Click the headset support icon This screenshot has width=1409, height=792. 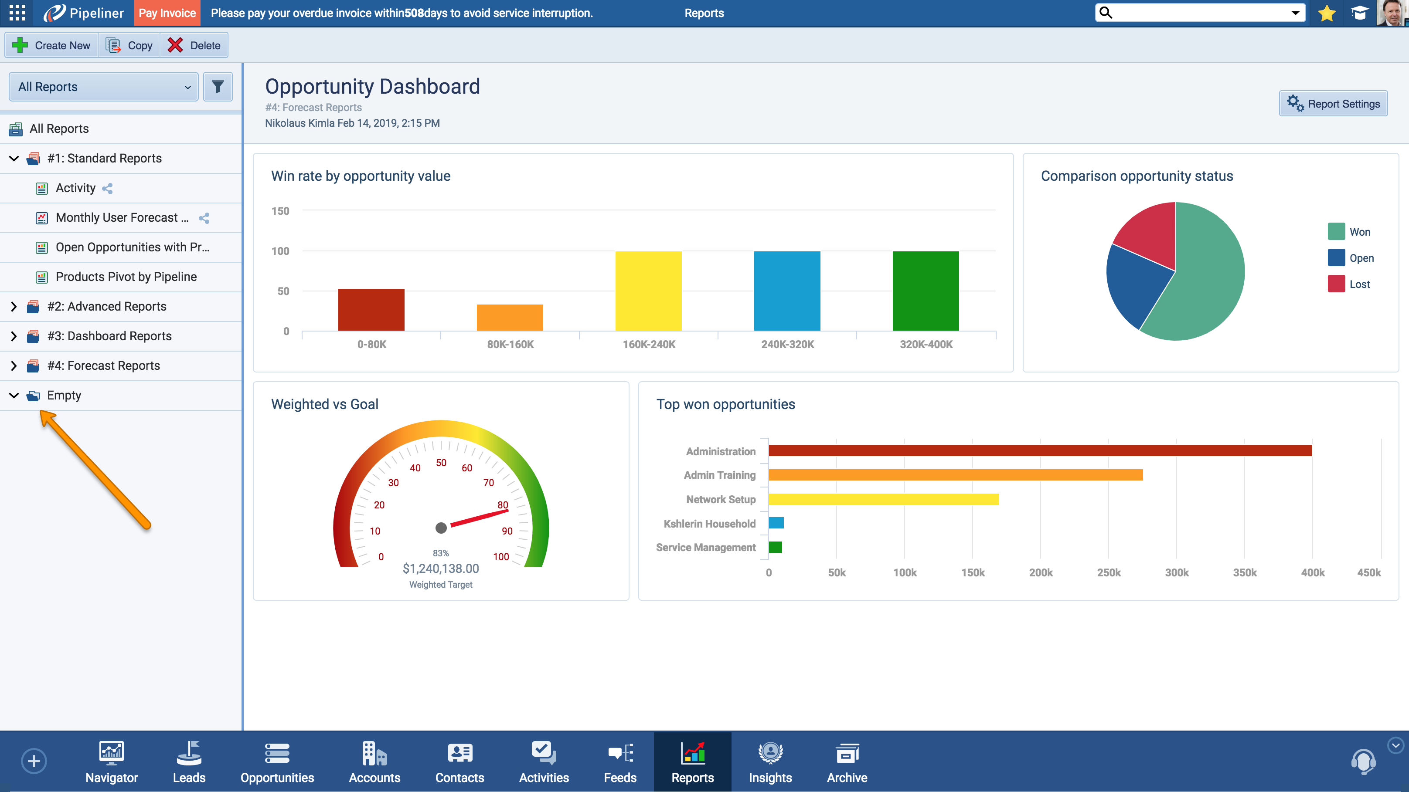pyautogui.click(x=1363, y=762)
